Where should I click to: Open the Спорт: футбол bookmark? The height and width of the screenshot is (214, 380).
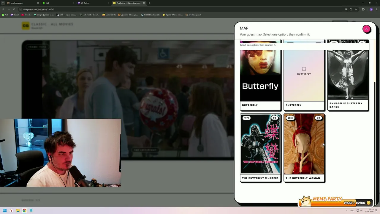coord(44,15)
